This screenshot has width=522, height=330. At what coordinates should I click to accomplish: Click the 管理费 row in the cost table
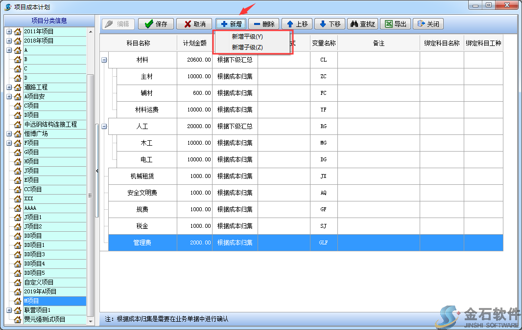pos(142,242)
